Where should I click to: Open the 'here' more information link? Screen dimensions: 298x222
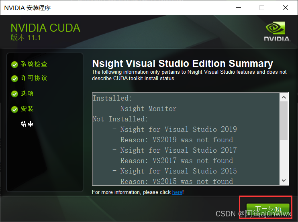coord(177,192)
